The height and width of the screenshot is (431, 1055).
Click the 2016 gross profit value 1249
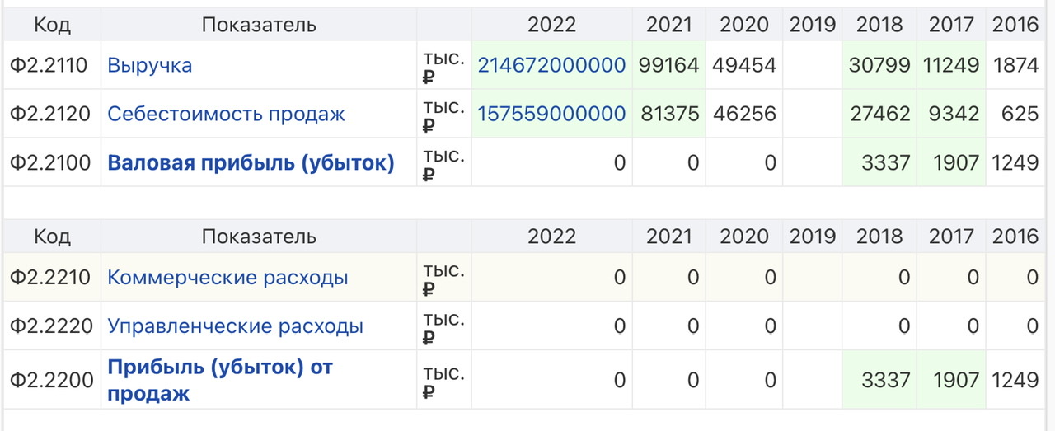tap(1015, 162)
